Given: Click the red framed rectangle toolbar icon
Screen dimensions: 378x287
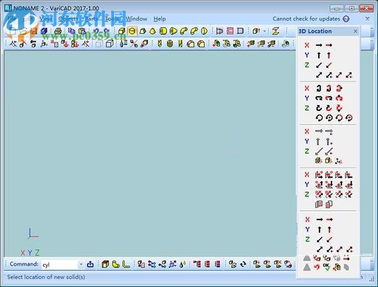Looking at the screenshot, I should (x=230, y=31).
